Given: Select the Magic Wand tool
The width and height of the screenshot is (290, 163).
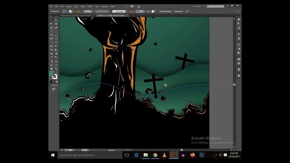Looking at the screenshot, I should (51, 24).
